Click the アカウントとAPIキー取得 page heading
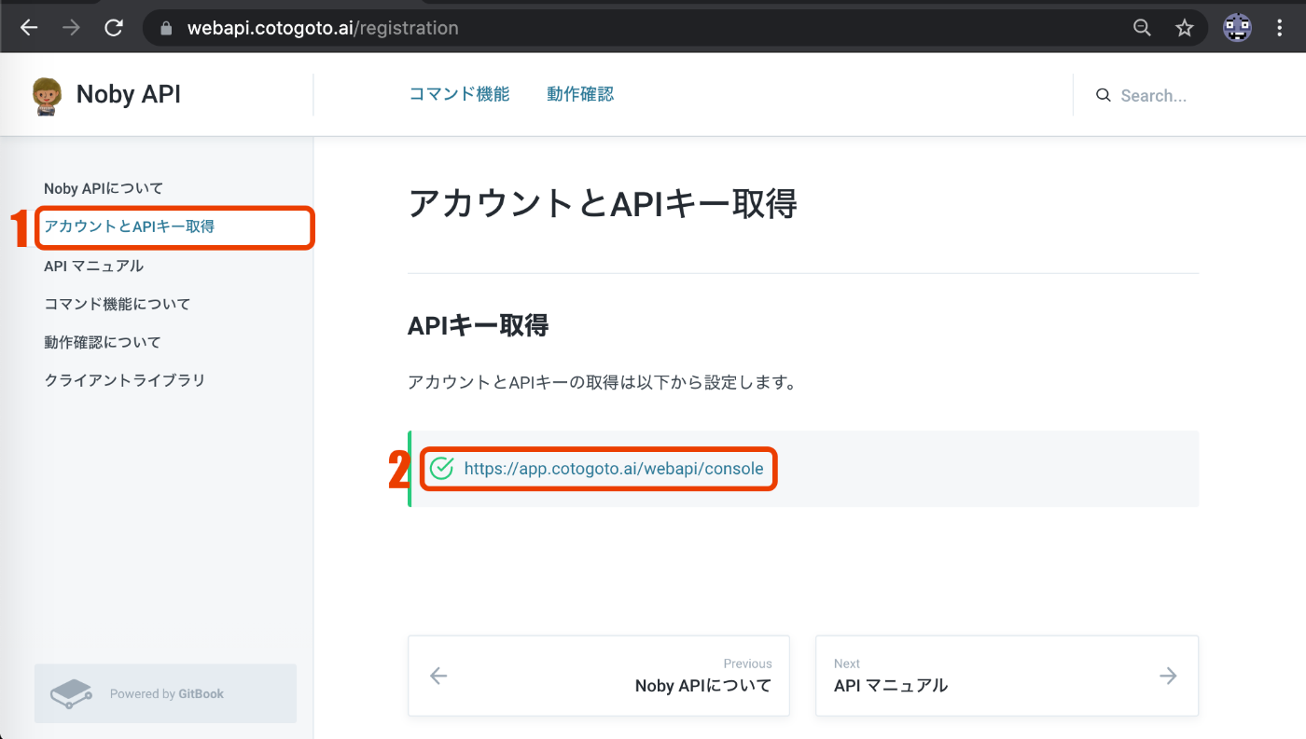Viewport: 1306px width, 739px height. [603, 203]
